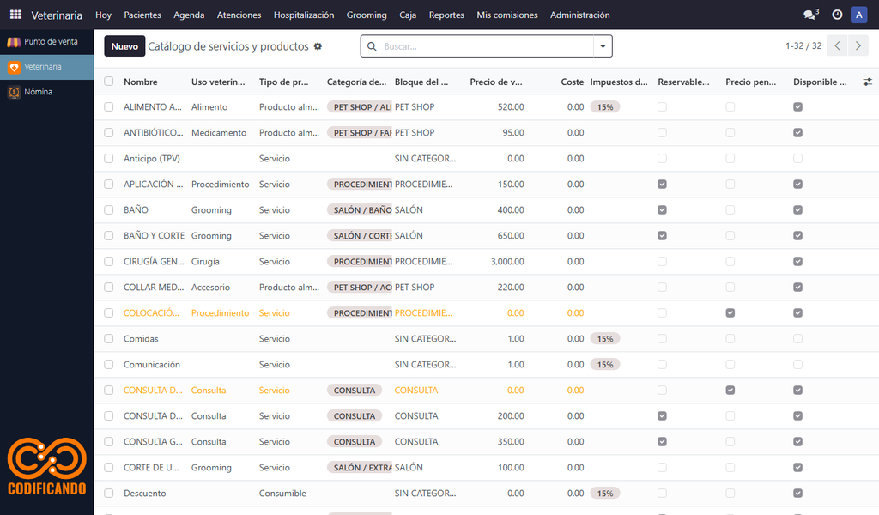Click the Buscar search field
This screenshot has height=515, width=879.
(486, 46)
